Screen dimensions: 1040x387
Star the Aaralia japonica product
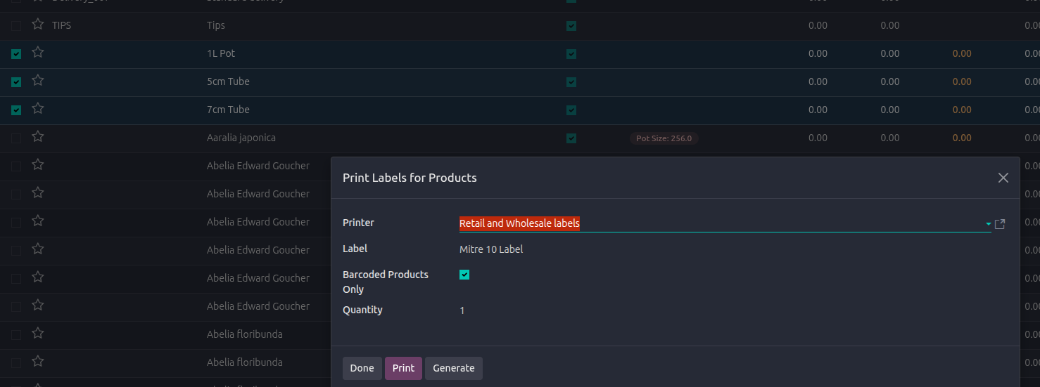pyautogui.click(x=38, y=137)
